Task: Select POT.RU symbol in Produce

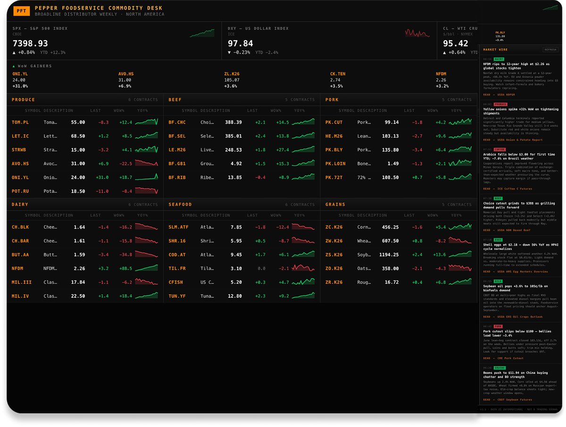Action: 20,191
